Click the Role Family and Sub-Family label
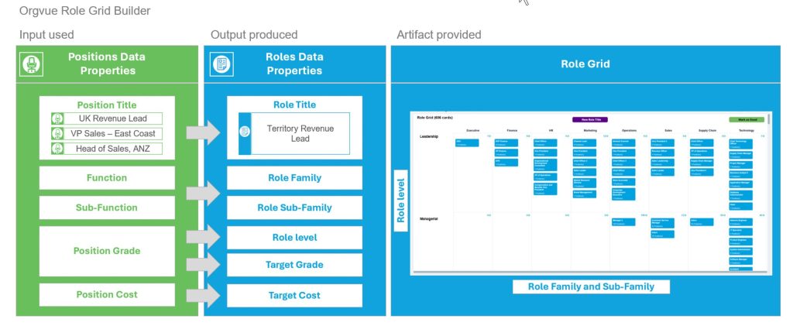Screen dimensions: 793x326 [x=591, y=287]
